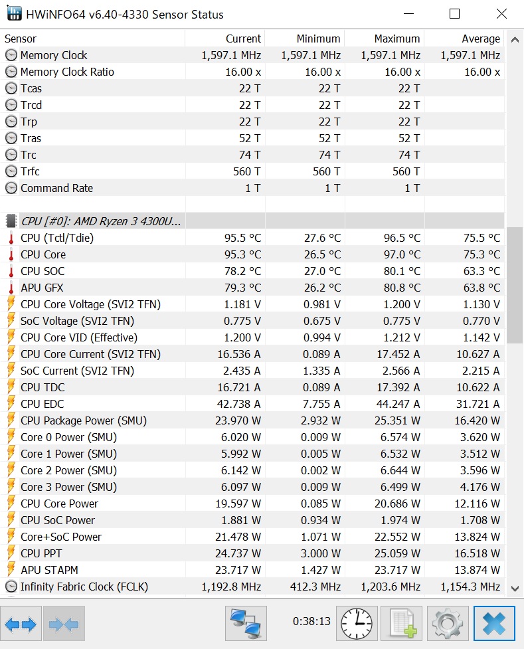Select the APU STAPM sensor row
This screenshot has height=649, width=524.
point(49,570)
